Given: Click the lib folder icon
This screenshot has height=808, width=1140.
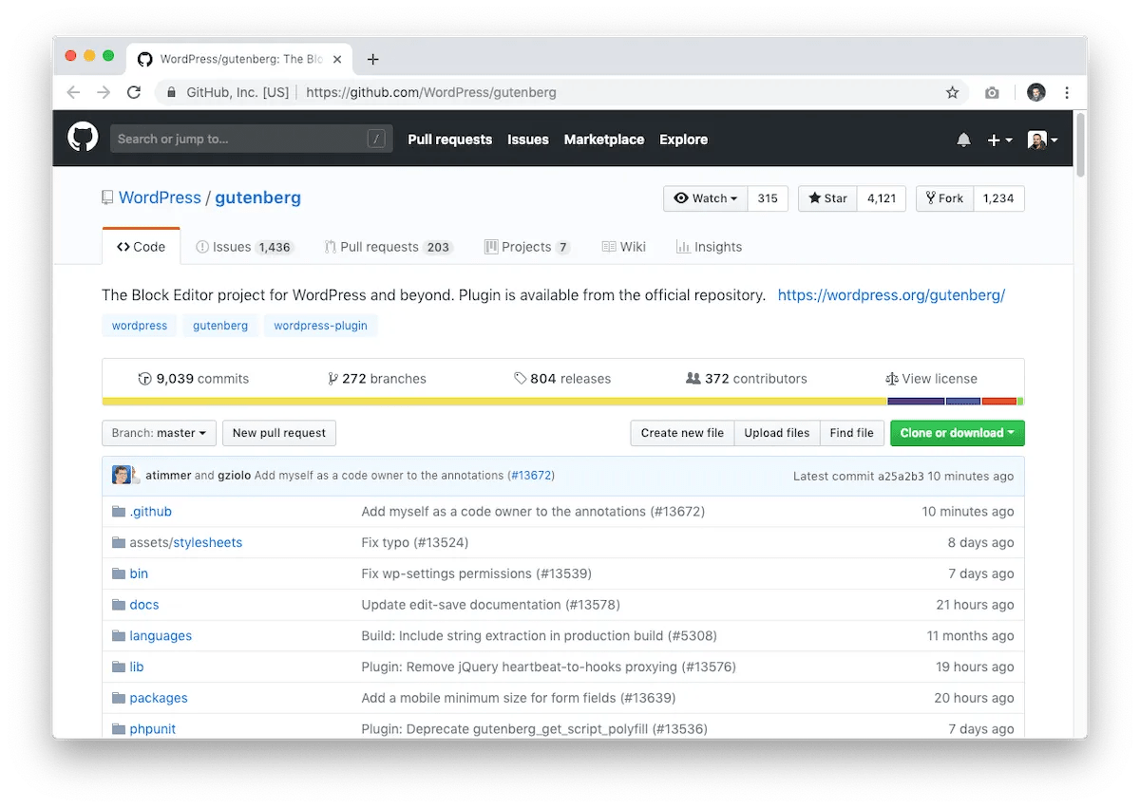Looking at the screenshot, I should (x=119, y=667).
